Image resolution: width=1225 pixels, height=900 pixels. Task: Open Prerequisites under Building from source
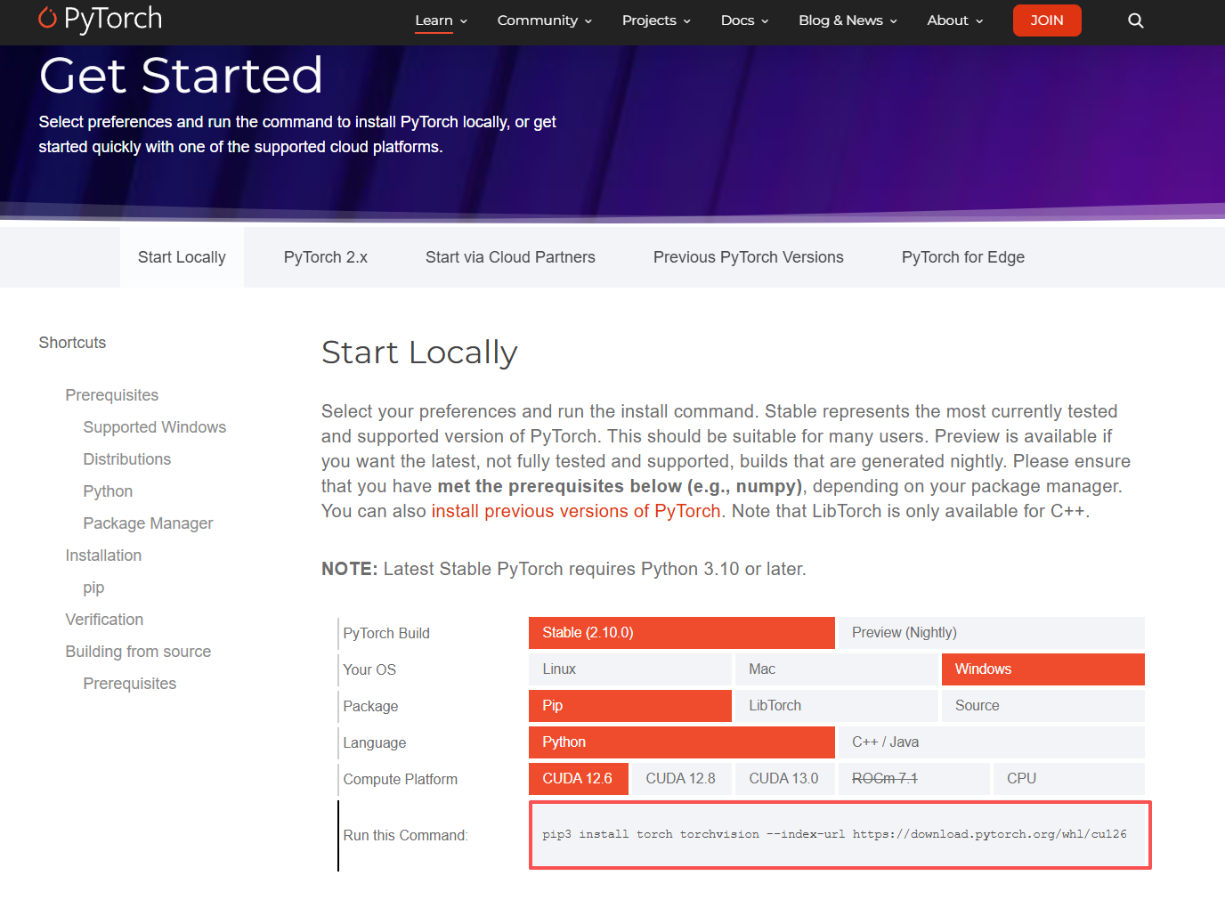(x=130, y=684)
